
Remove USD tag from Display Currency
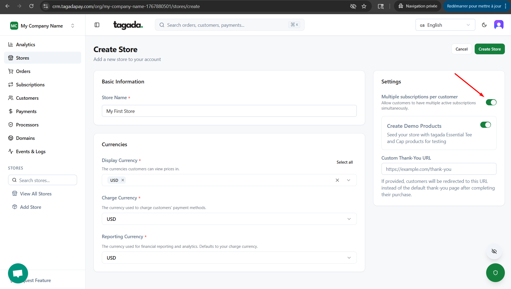[x=123, y=180]
